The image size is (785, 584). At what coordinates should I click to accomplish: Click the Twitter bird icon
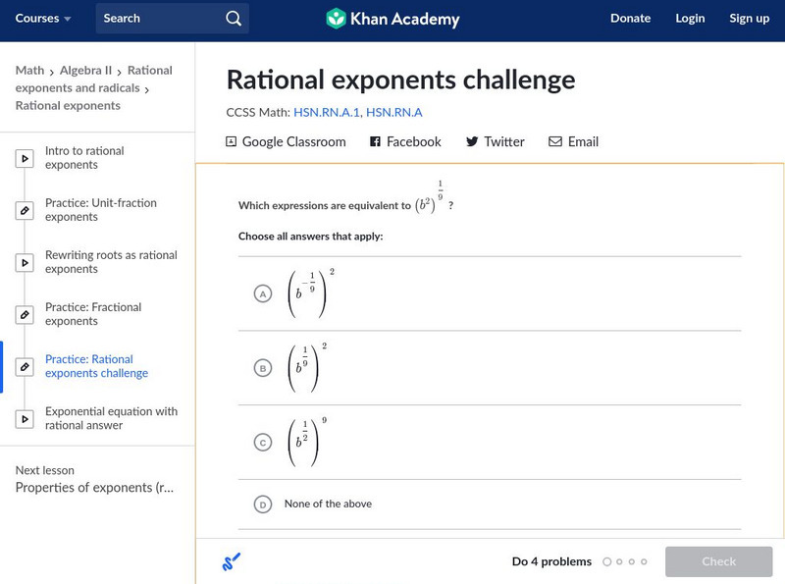(472, 141)
